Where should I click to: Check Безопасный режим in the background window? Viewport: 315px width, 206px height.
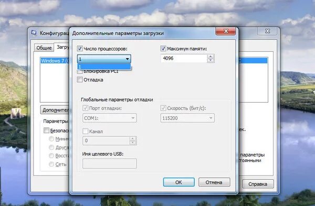[46, 131]
